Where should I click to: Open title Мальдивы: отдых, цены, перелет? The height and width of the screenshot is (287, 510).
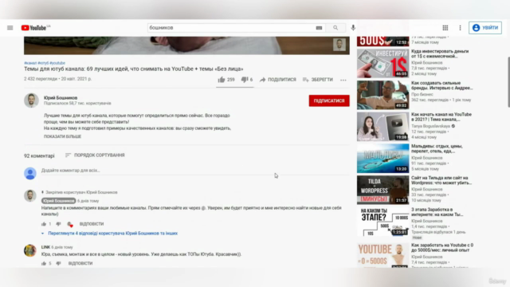437,149
